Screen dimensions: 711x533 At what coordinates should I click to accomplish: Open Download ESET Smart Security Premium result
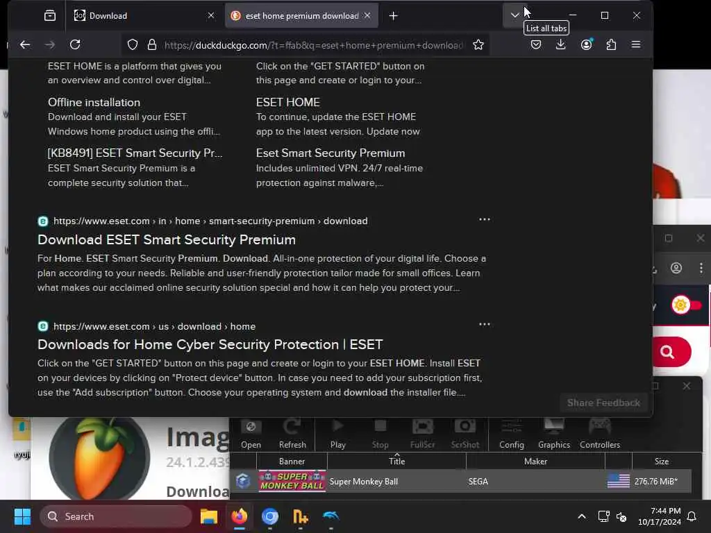[x=167, y=239]
